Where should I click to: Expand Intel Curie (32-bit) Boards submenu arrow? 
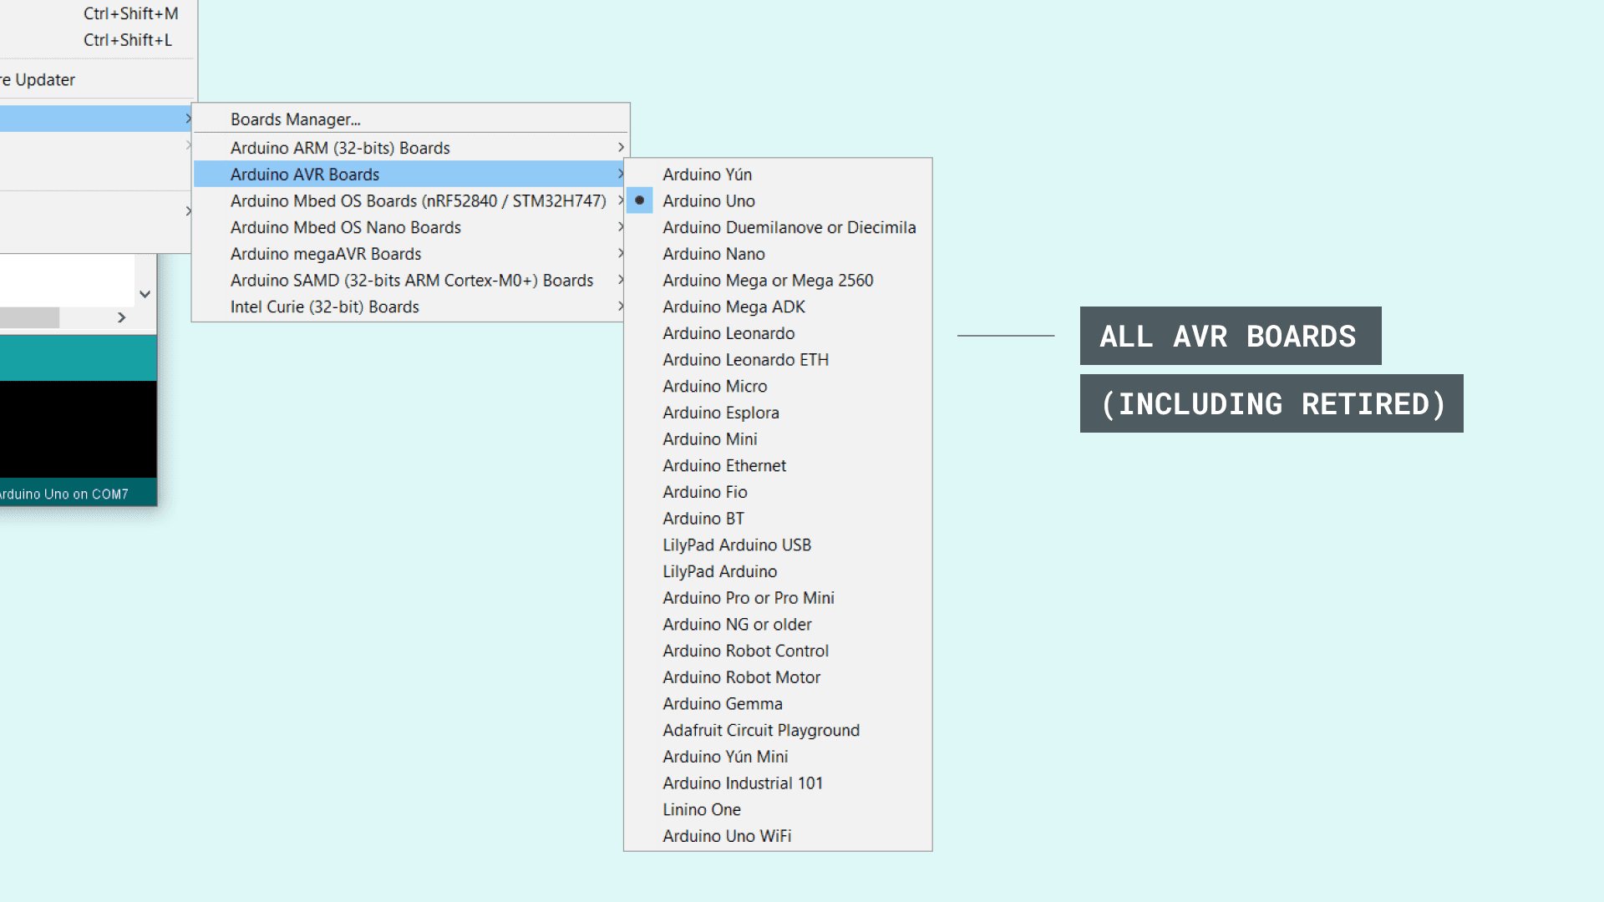[620, 307]
